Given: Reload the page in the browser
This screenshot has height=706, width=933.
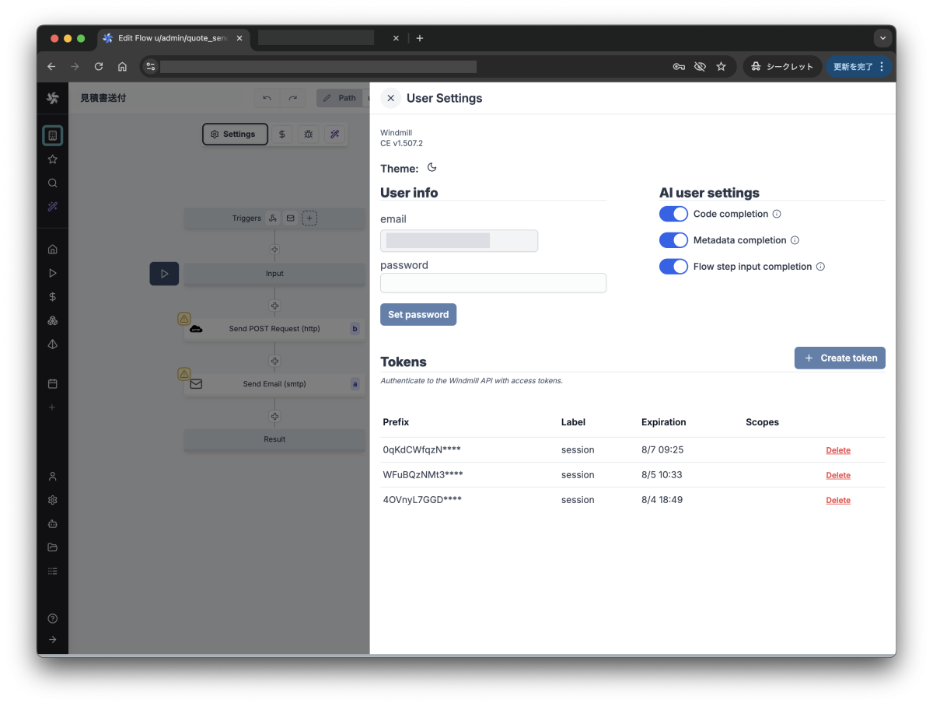Looking at the screenshot, I should click(x=98, y=67).
